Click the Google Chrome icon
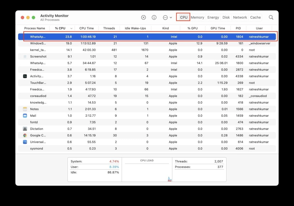Image resolution: width=294 pixels, height=206 pixels. [25, 135]
